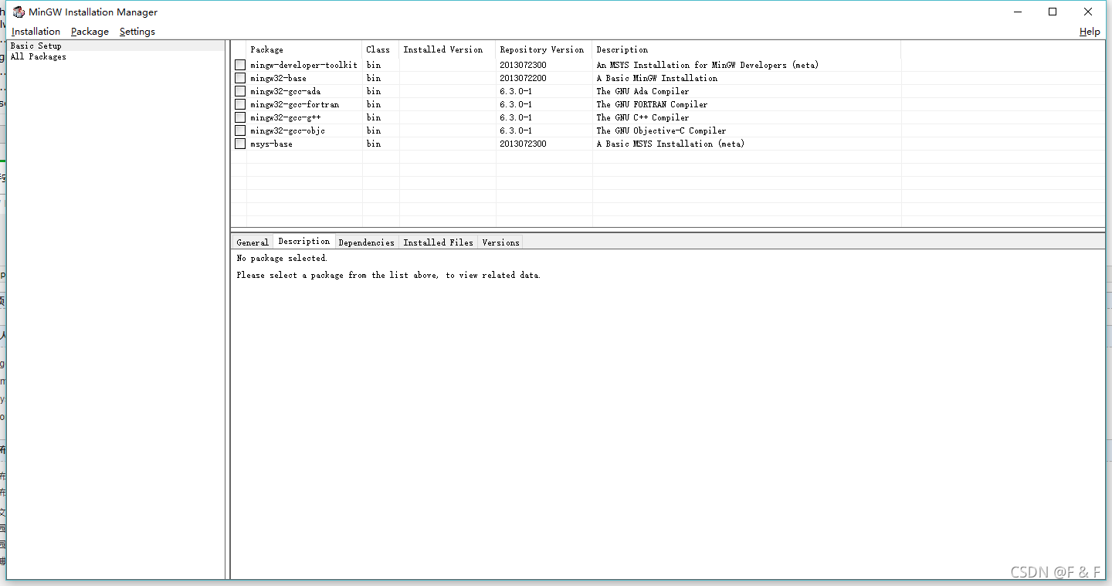This screenshot has height=586, width=1112.
Task: Click 'A Basic MSYS Installation (meta)' description
Action: tap(670, 144)
